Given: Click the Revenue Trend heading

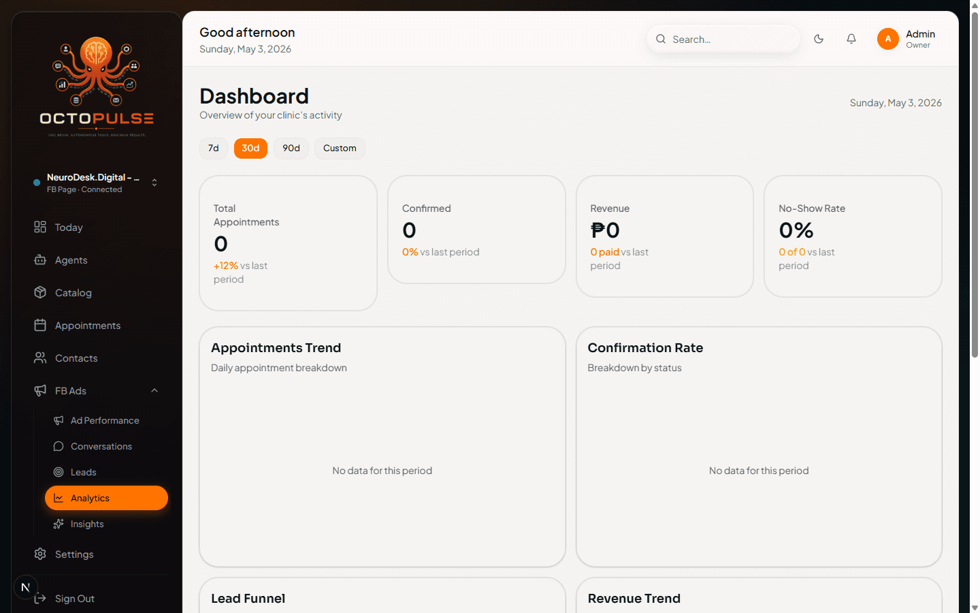Looking at the screenshot, I should 634,598.
